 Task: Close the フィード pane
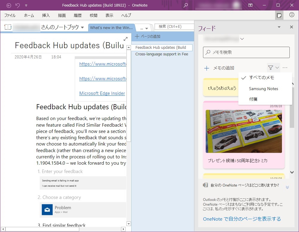(x=291, y=27)
